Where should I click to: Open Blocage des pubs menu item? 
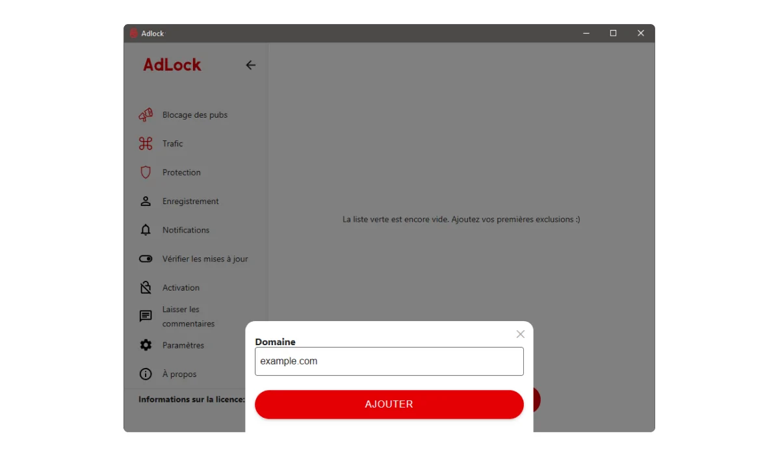coord(195,115)
